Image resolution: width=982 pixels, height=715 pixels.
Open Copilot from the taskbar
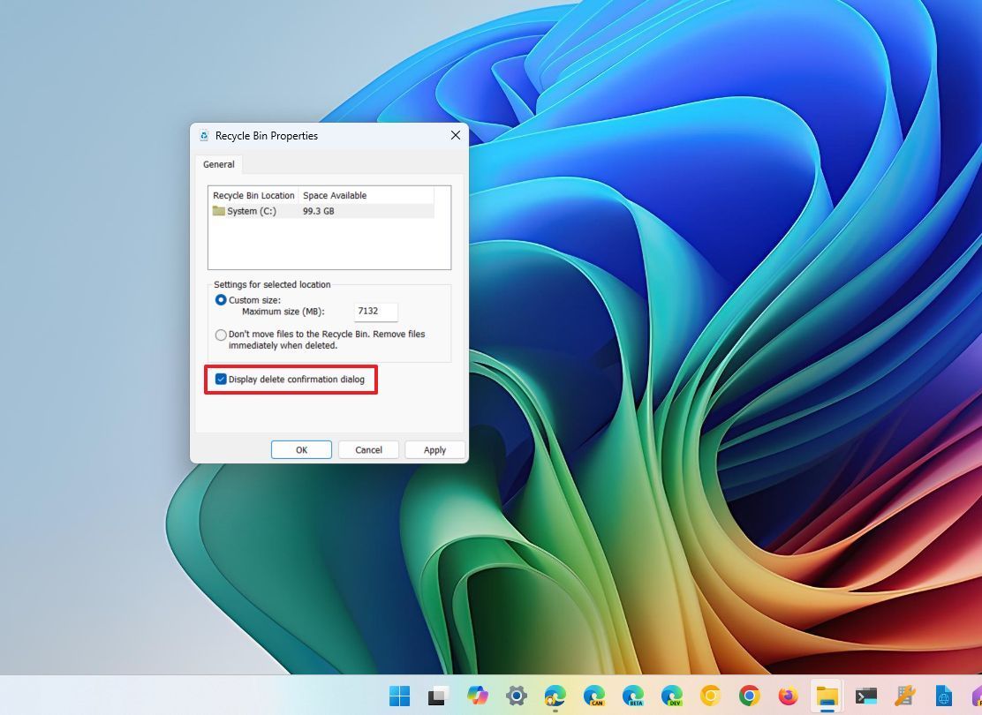pos(477,697)
